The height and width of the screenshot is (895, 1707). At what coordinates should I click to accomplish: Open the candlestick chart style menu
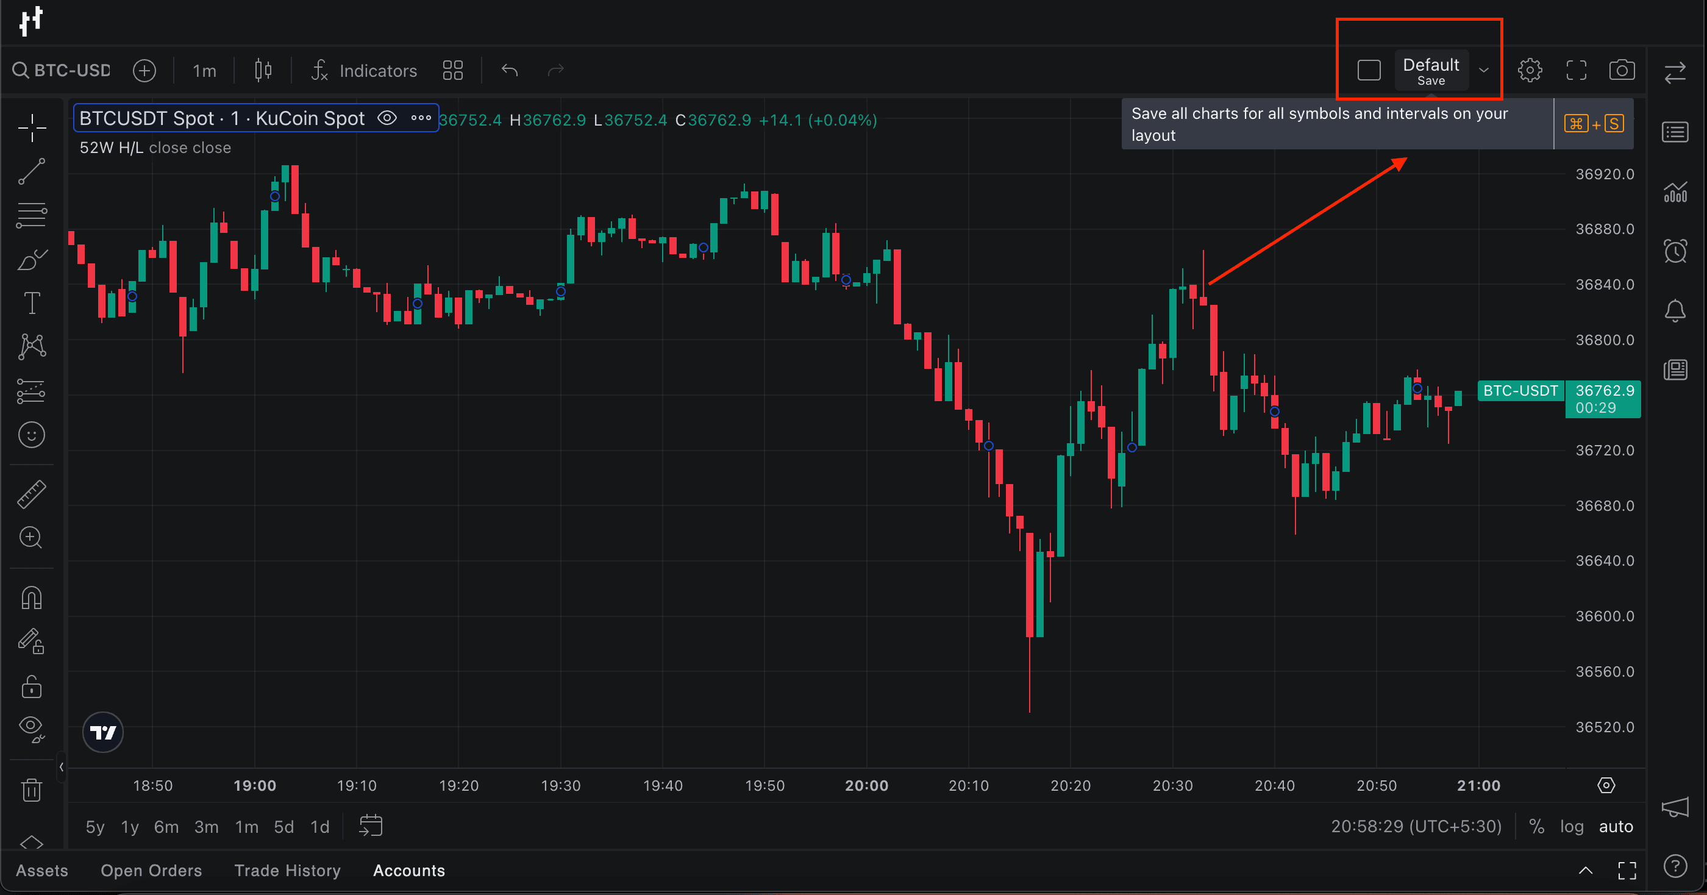[263, 70]
